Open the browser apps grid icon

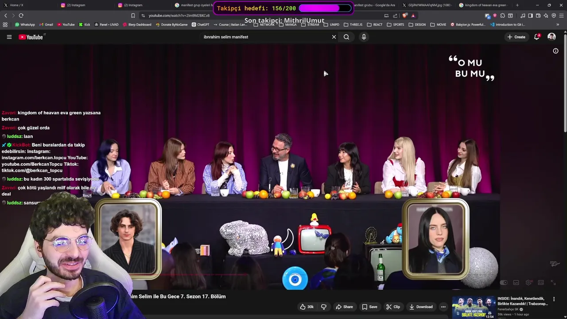tap(5, 24)
